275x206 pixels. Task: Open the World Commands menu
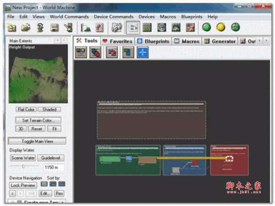(x=69, y=16)
